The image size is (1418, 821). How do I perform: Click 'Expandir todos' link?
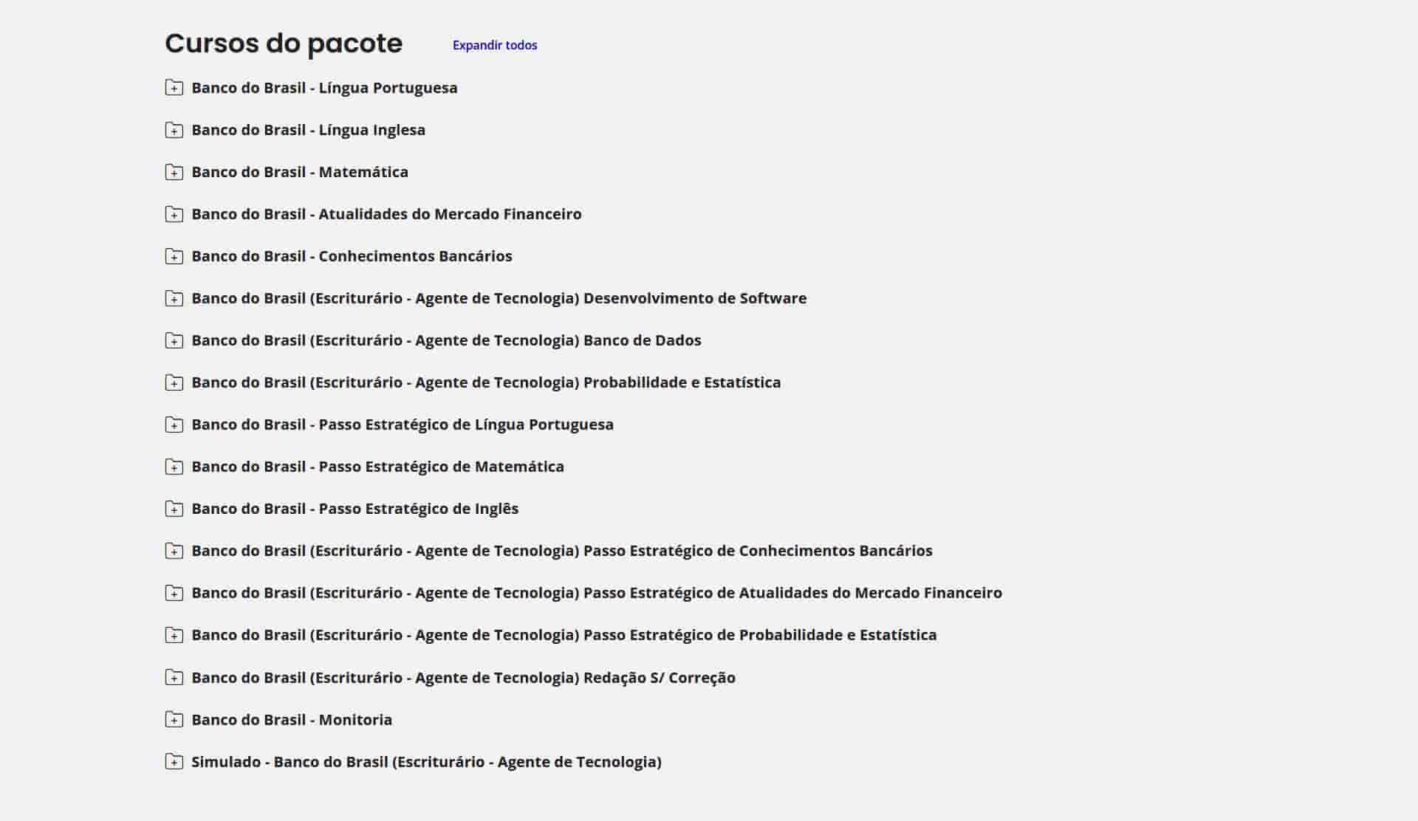tap(494, 45)
